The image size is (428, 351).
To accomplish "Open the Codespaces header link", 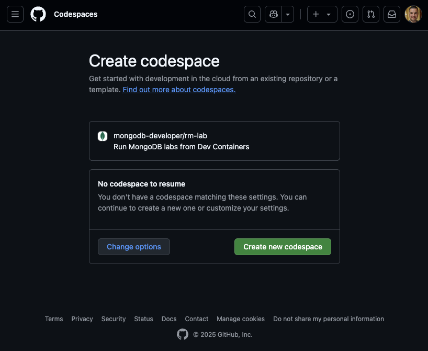I will click(x=76, y=14).
